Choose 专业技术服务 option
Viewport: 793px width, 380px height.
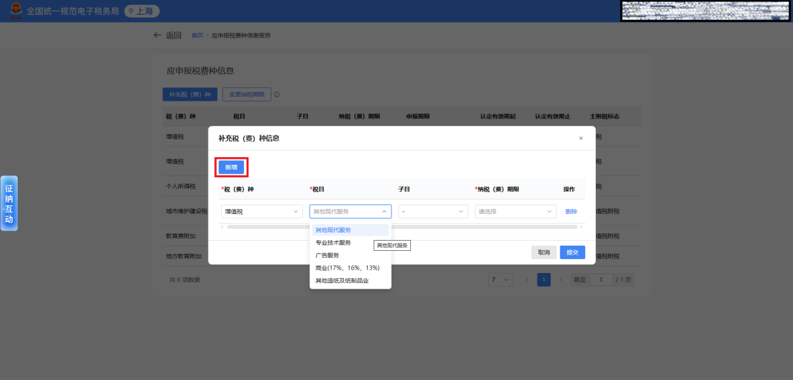click(333, 243)
